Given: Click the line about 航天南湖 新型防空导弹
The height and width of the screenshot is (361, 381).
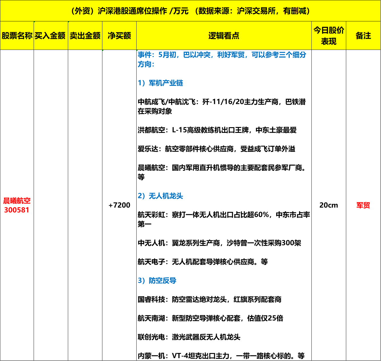Looking at the screenshot, I should [x=210, y=318].
